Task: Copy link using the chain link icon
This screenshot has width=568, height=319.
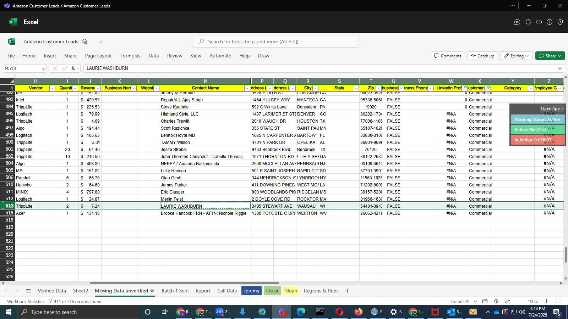Action: point(539,22)
